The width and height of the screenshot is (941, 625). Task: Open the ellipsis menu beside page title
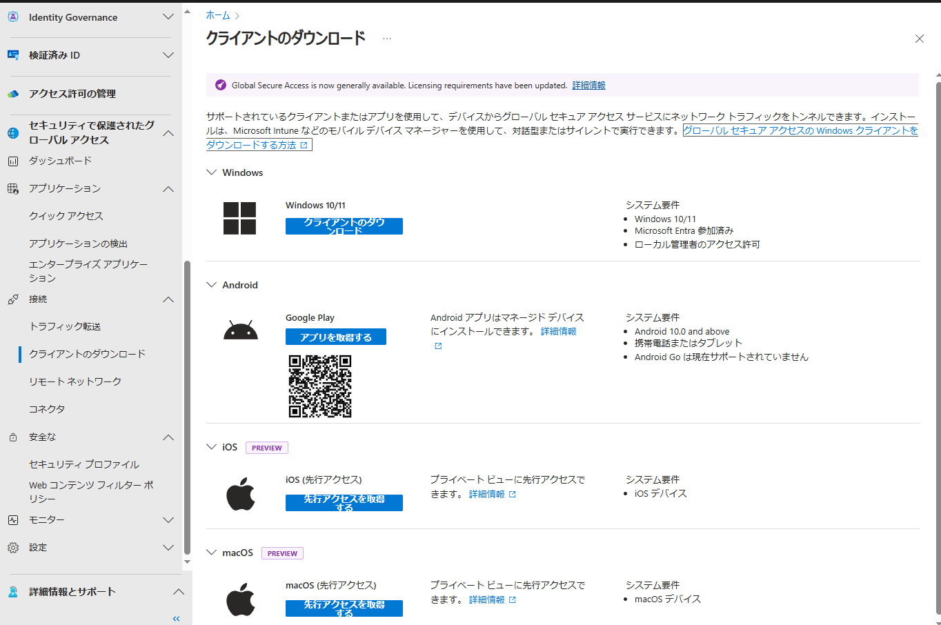pos(387,39)
